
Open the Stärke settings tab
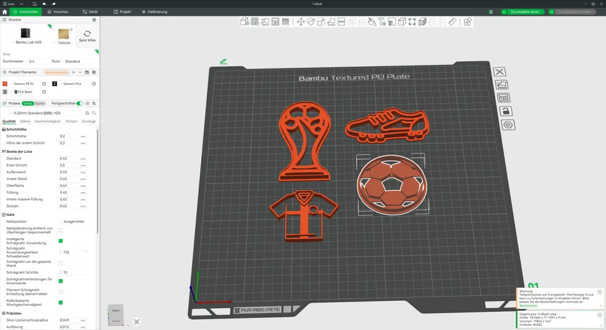coord(25,121)
